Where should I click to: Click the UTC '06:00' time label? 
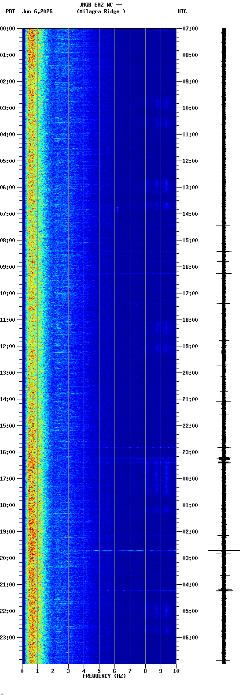[190, 638]
